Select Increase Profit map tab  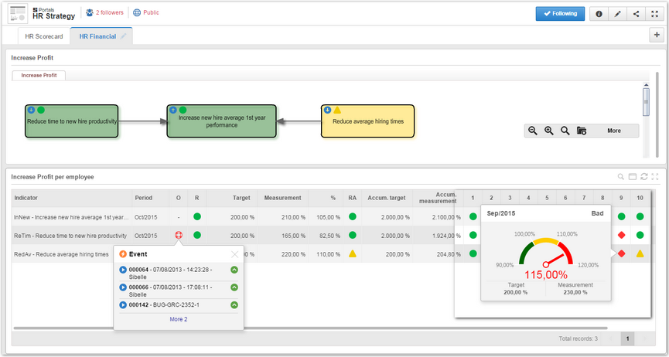pyautogui.click(x=39, y=75)
